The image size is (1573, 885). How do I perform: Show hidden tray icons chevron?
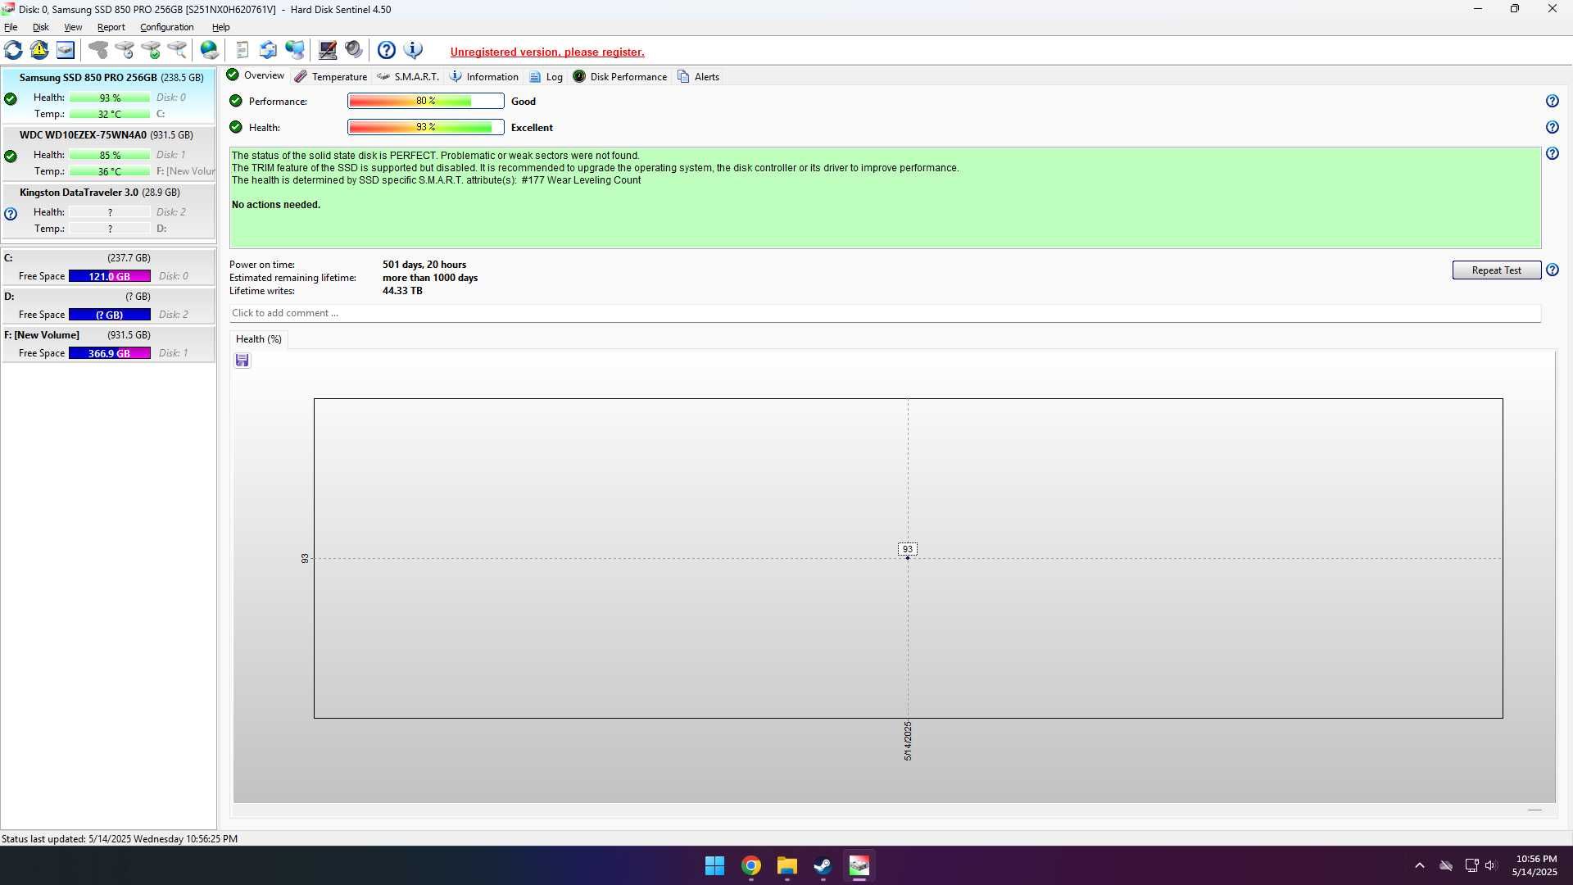tap(1420, 865)
